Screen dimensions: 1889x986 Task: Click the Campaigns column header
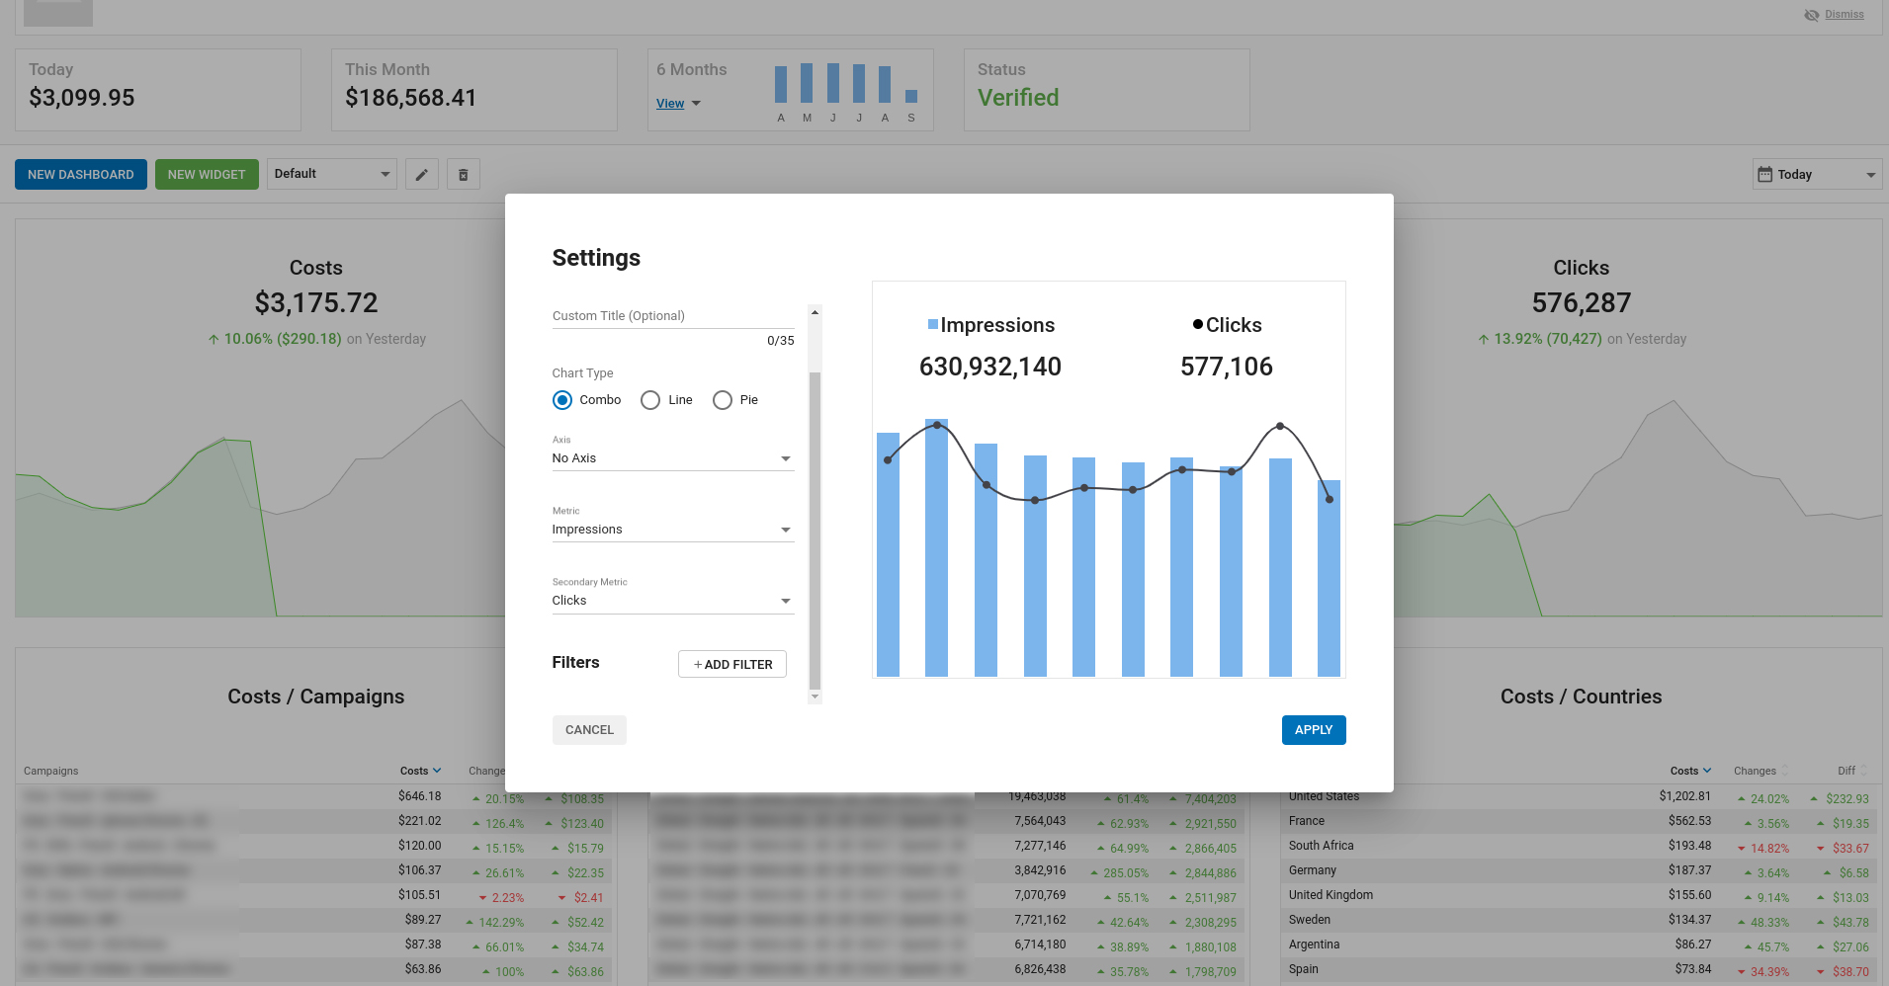click(x=51, y=771)
